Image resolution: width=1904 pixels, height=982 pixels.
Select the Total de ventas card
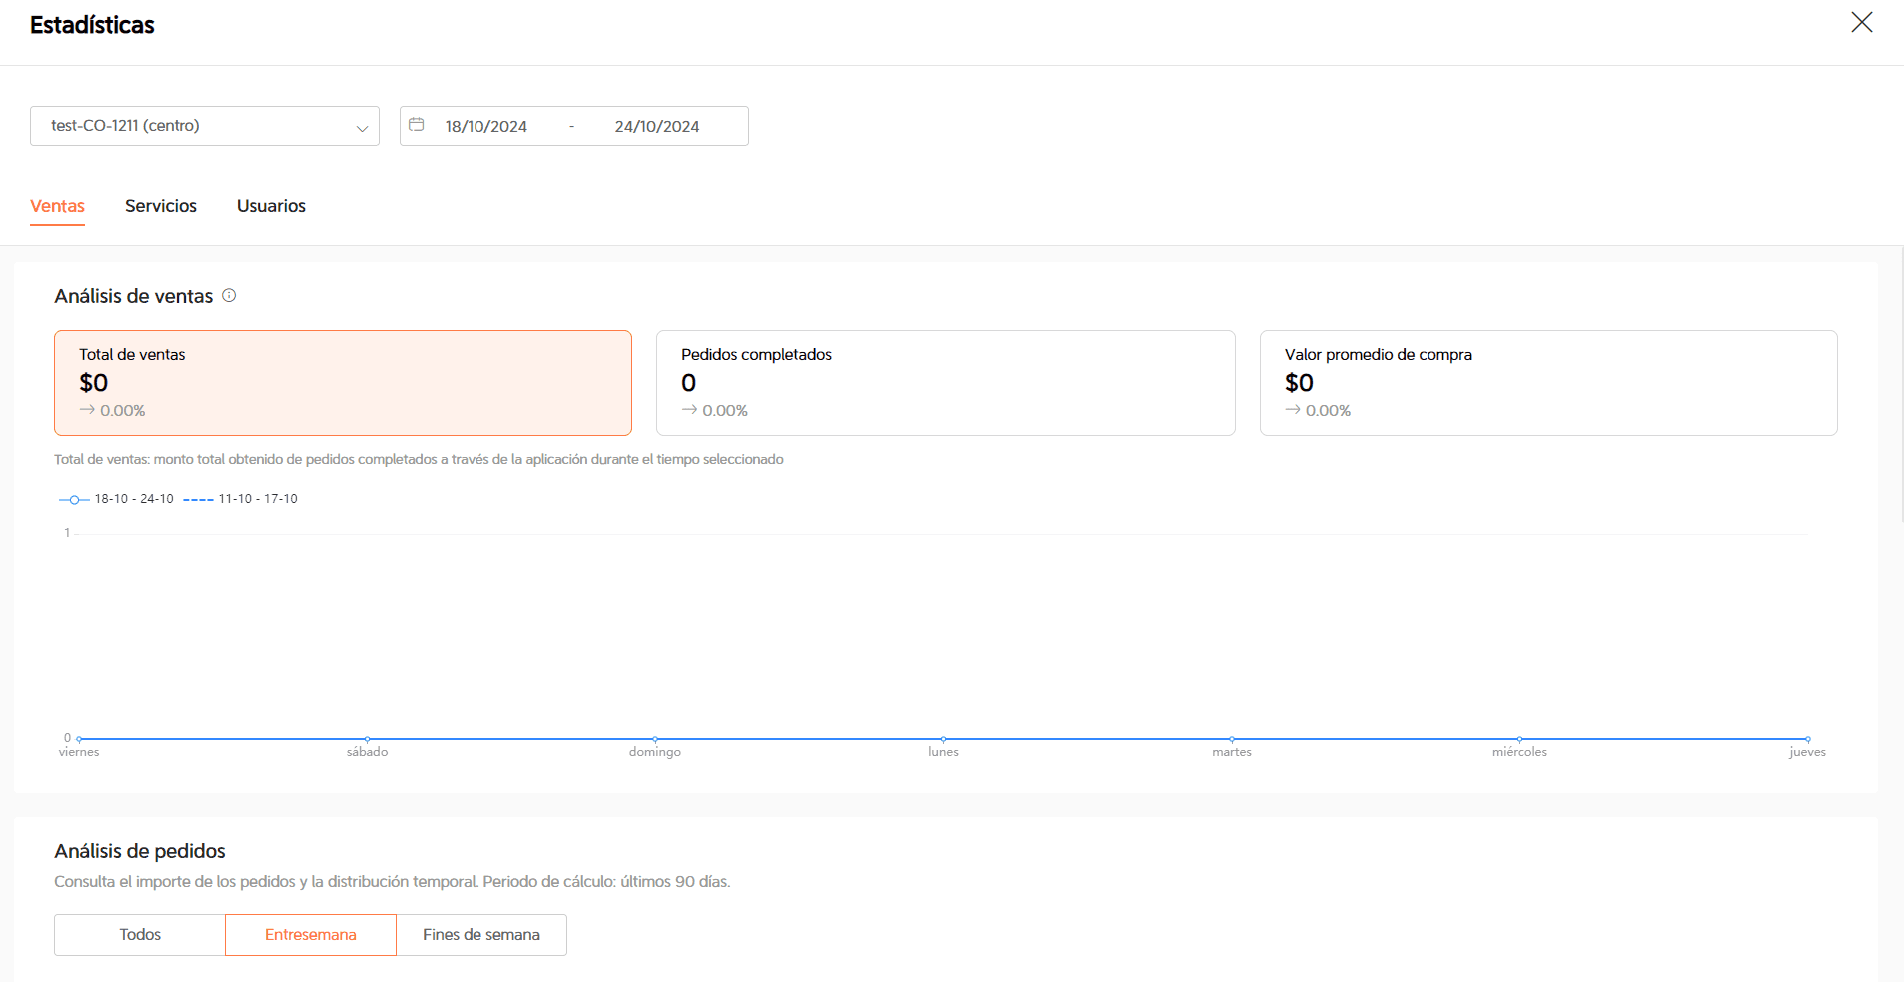click(x=343, y=383)
